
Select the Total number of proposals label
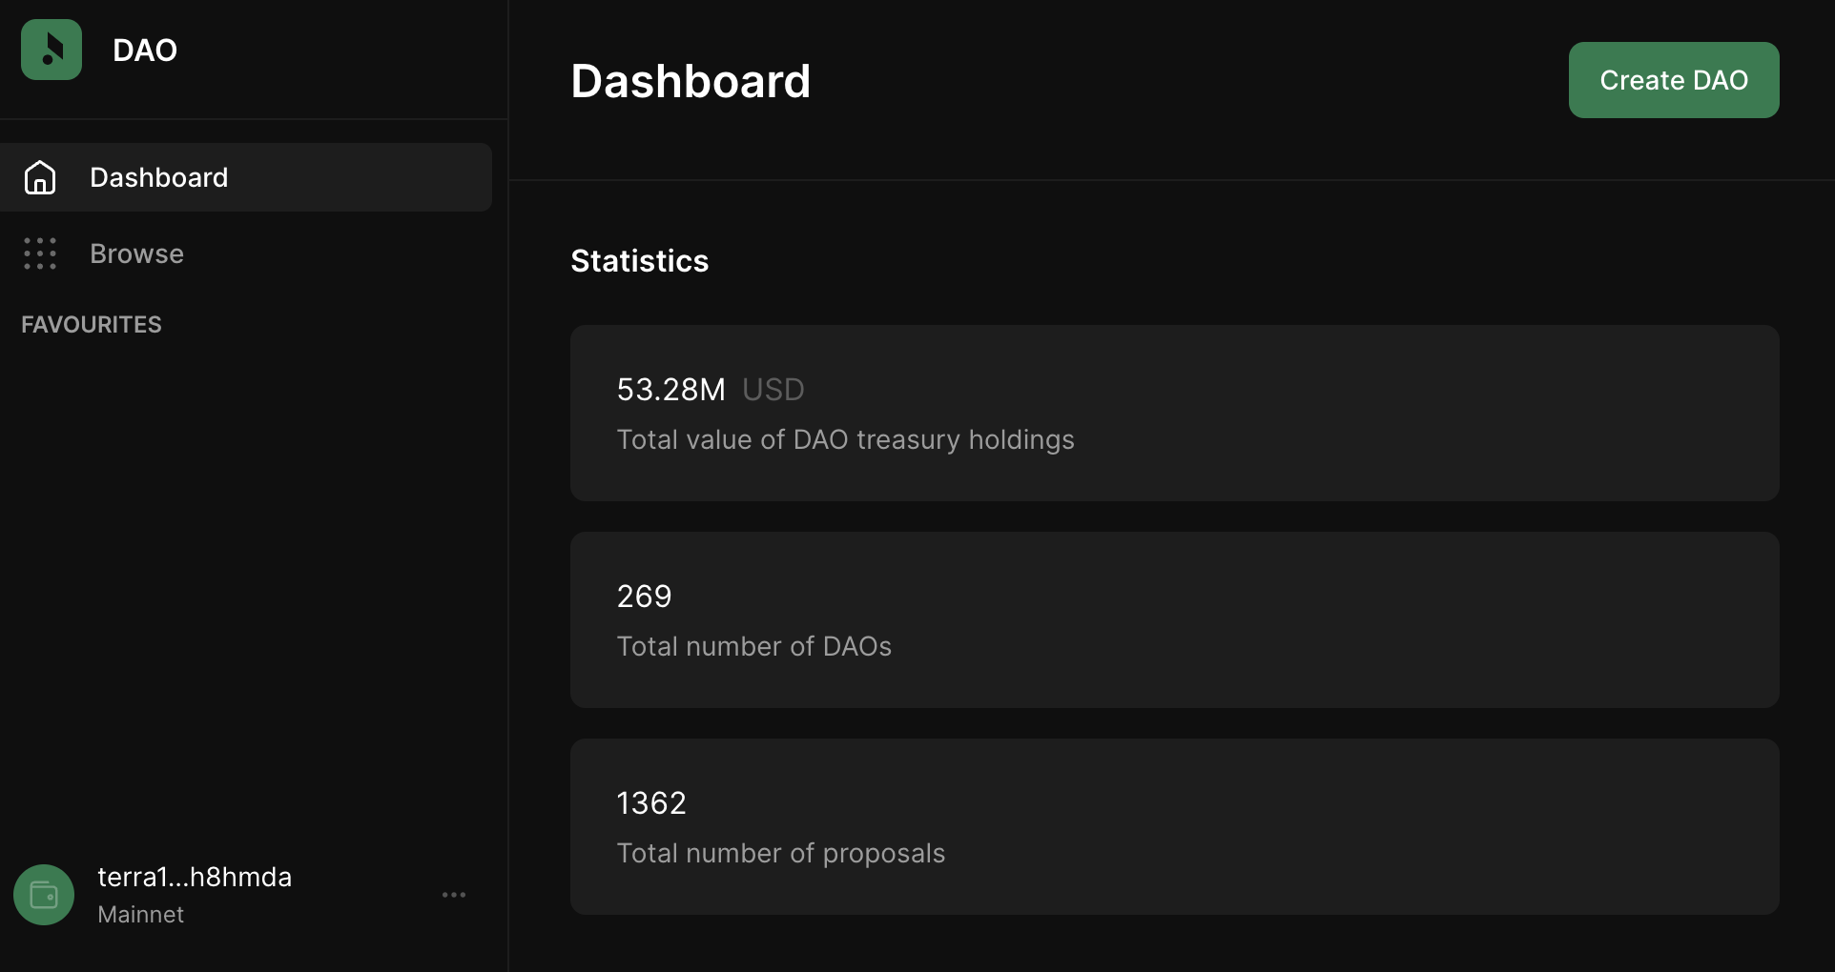tap(780, 853)
